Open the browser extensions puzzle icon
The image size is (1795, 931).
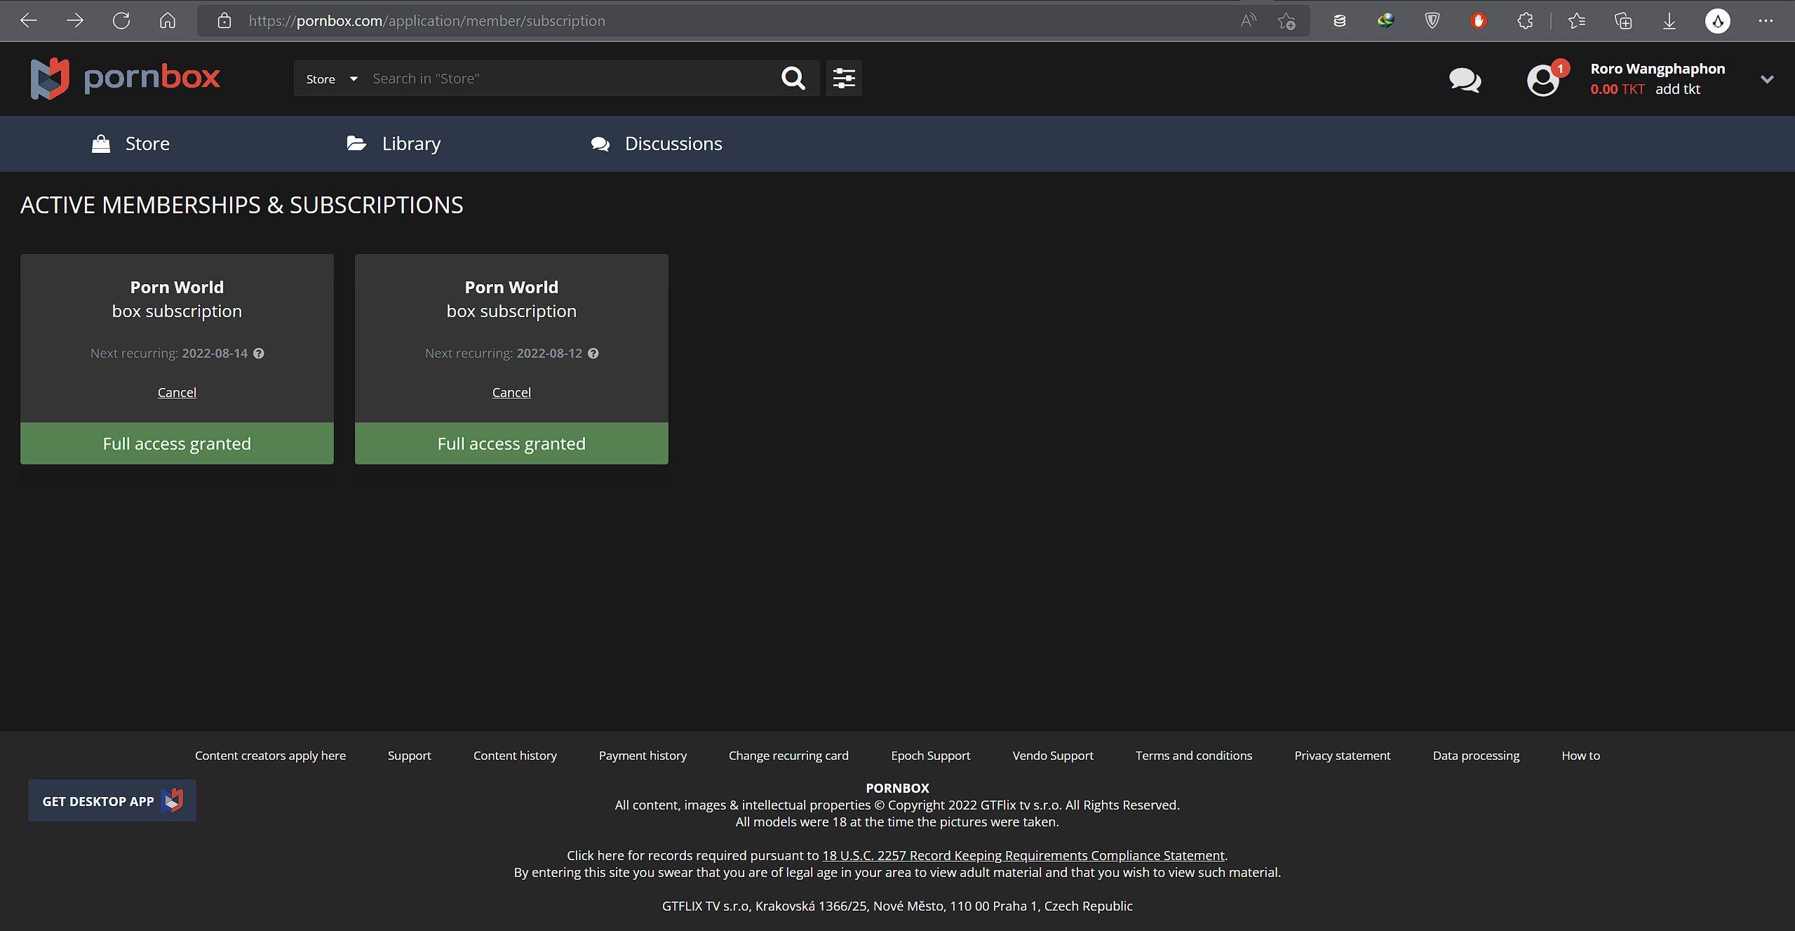pos(1525,20)
